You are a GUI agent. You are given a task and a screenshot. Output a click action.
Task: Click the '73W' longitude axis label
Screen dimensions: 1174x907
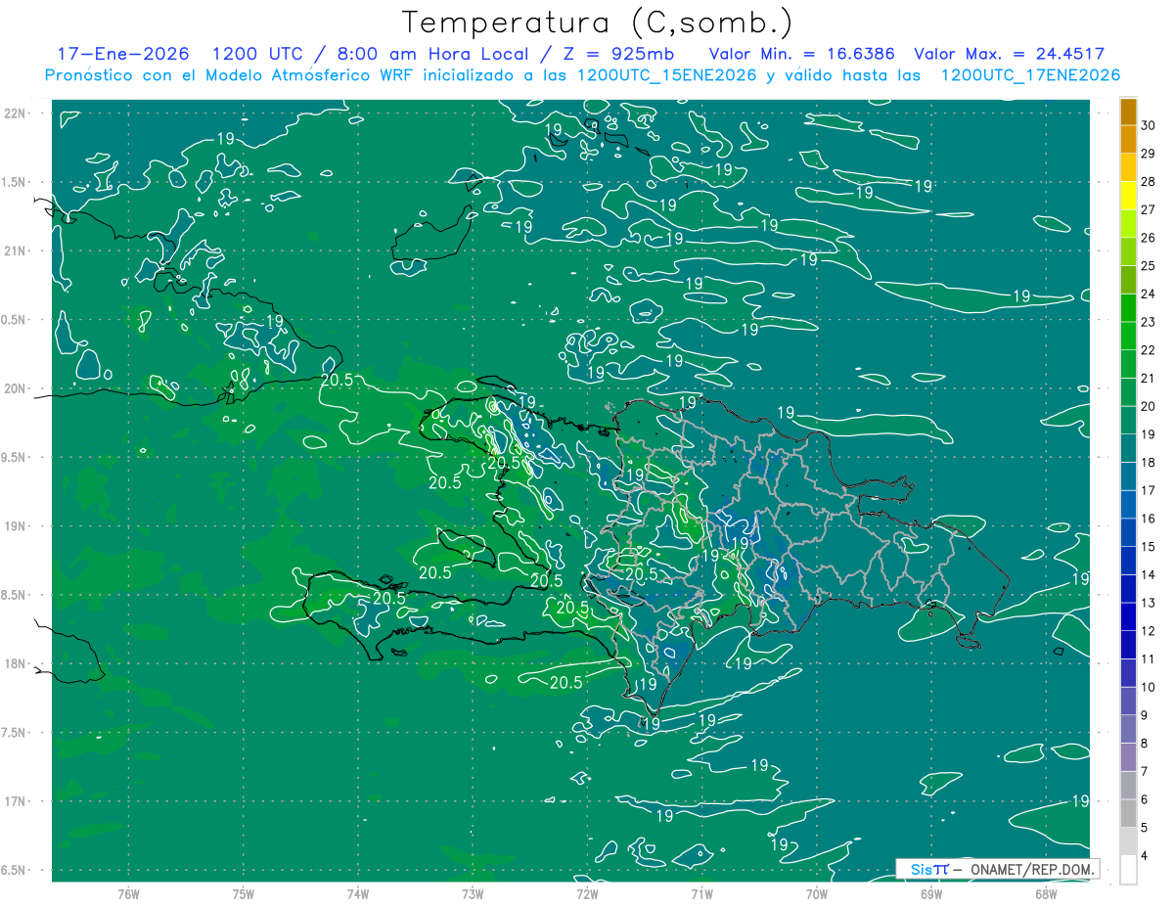[473, 893]
